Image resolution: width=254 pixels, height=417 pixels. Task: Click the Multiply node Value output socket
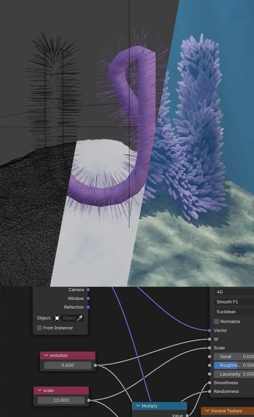[187, 415]
